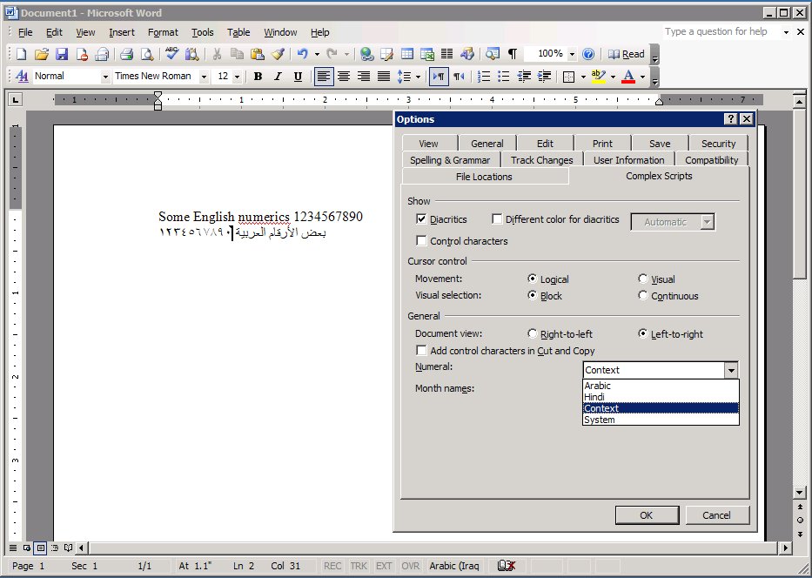Enable the Control characters checkbox

pyautogui.click(x=422, y=241)
